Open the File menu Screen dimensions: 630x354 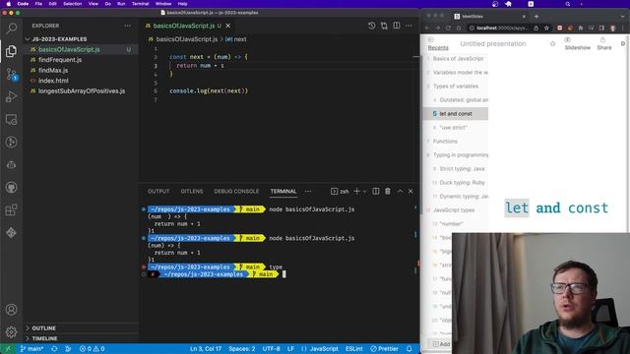click(x=38, y=4)
